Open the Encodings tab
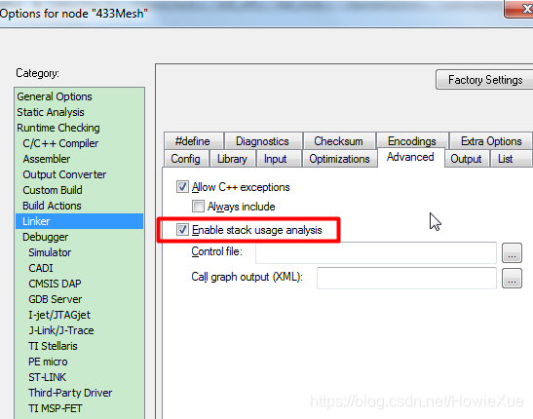The image size is (533, 419). (412, 141)
